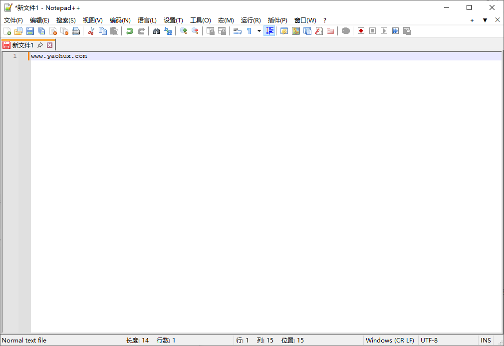Undo the last edit via toolbar
Image resolution: width=504 pixels, height=346 pixels.
pos(129,30)
